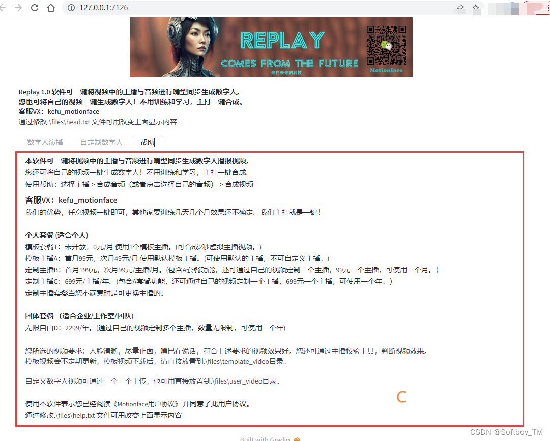Open site information icon in the address bar
Screen dimensions: 550x441
pyautogui.click(x=71, y=7)
